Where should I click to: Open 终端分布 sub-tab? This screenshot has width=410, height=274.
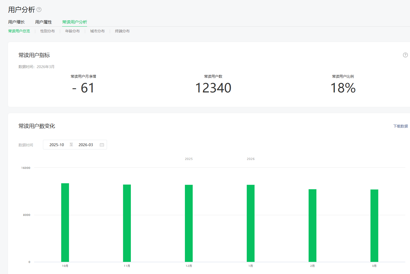(122, 31)
